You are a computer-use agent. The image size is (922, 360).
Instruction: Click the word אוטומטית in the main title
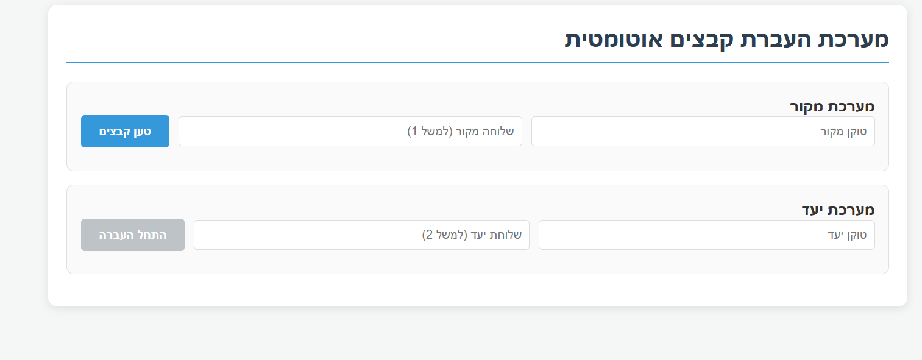tap(614, 40)
